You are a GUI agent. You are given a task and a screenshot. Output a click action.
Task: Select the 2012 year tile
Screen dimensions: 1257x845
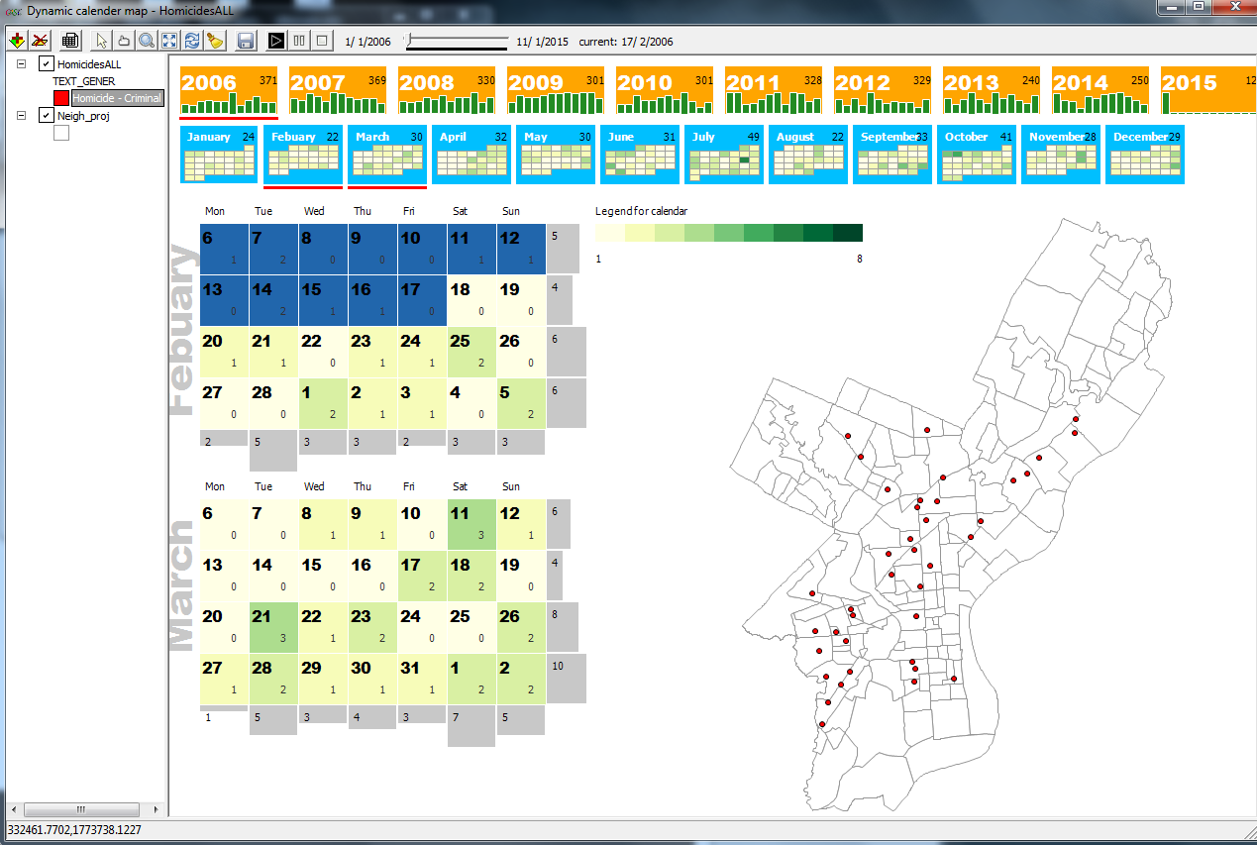point(884,91)
